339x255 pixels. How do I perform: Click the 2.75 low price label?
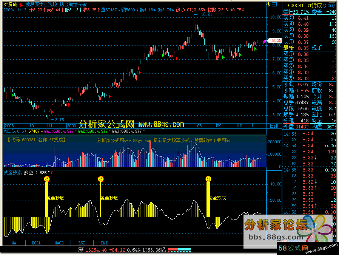coord(59,120)
